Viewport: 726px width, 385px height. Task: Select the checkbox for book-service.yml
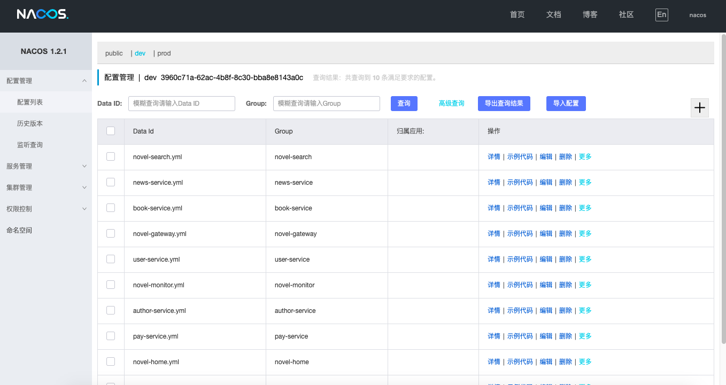coord(111,208)
